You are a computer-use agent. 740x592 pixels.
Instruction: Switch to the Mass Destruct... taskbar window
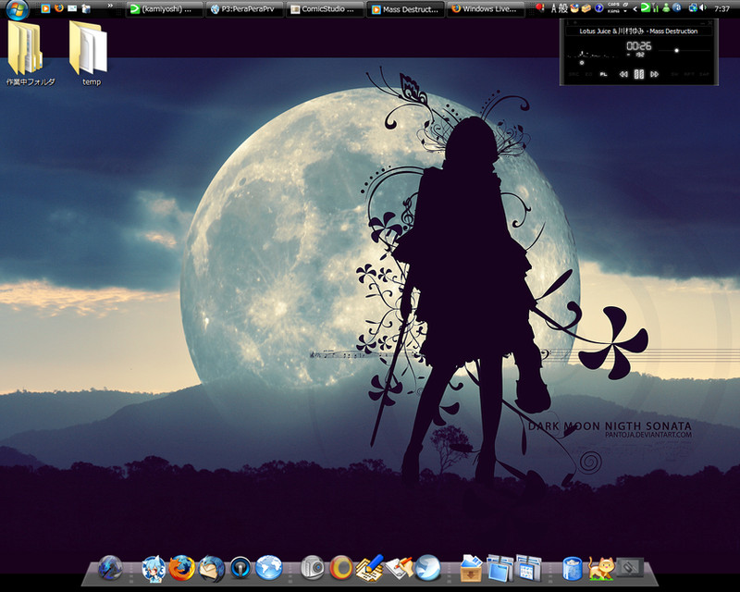[406, 9]
